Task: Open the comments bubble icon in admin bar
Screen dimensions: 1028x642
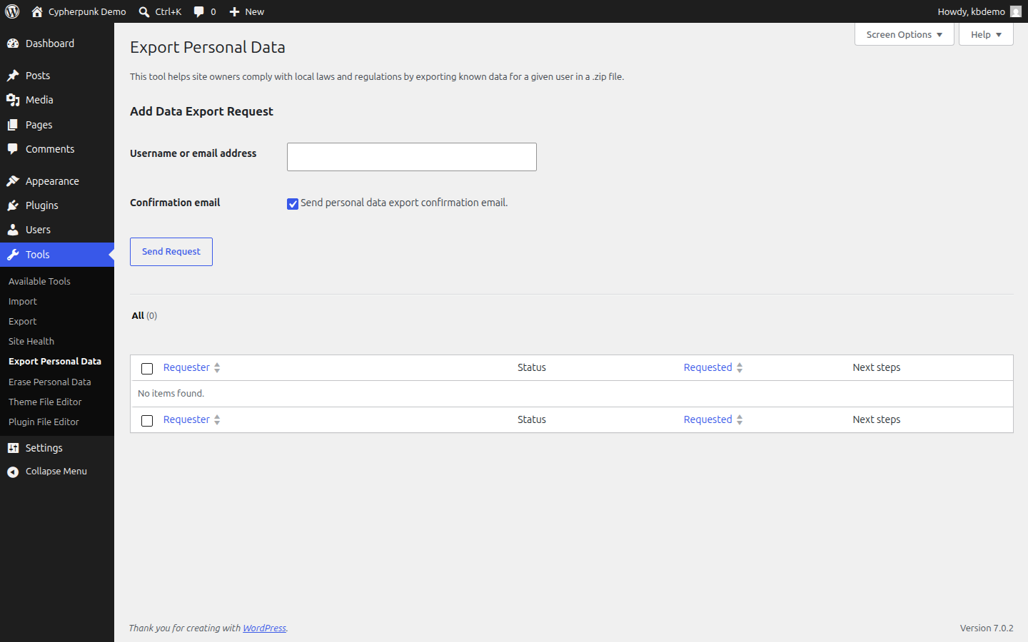Action: pyautogui.click(x=199, y=11)
